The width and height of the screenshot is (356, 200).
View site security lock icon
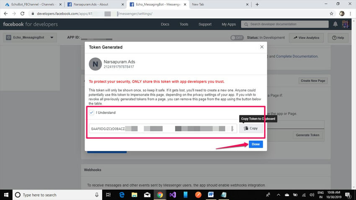pos(33,14)
